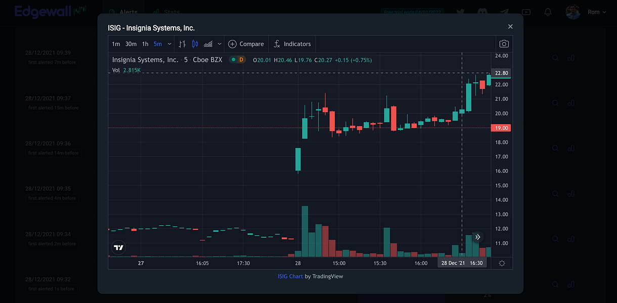
Task: Click the TradingView logo on chart
Action: click(x=118, y=247)
